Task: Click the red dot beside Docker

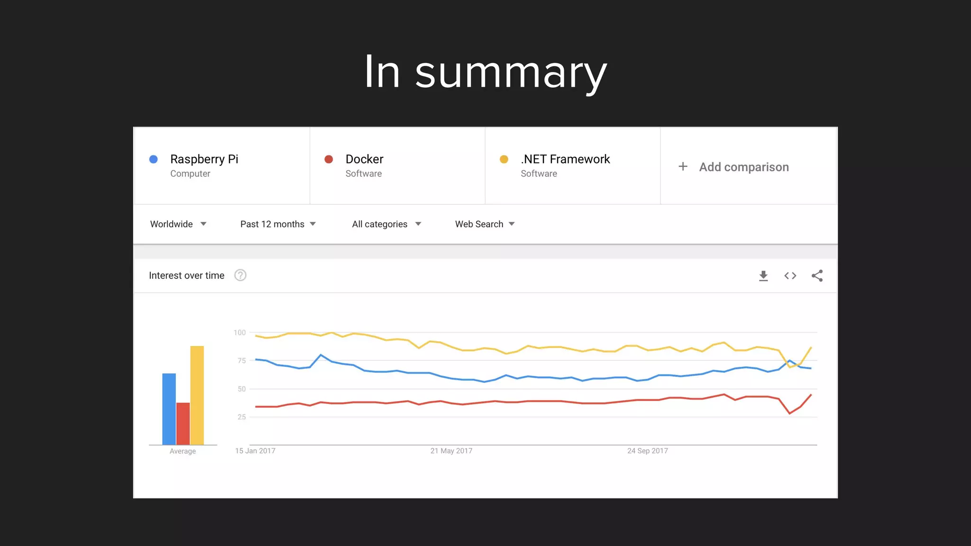Action: coord(329,159)
